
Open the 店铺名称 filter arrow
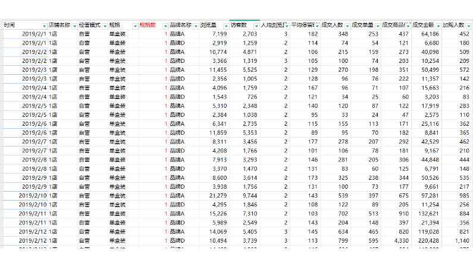pyautogui.click(x=74, y=26)
